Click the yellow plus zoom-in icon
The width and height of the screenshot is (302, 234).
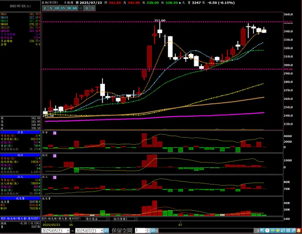(x=278, y=231)
